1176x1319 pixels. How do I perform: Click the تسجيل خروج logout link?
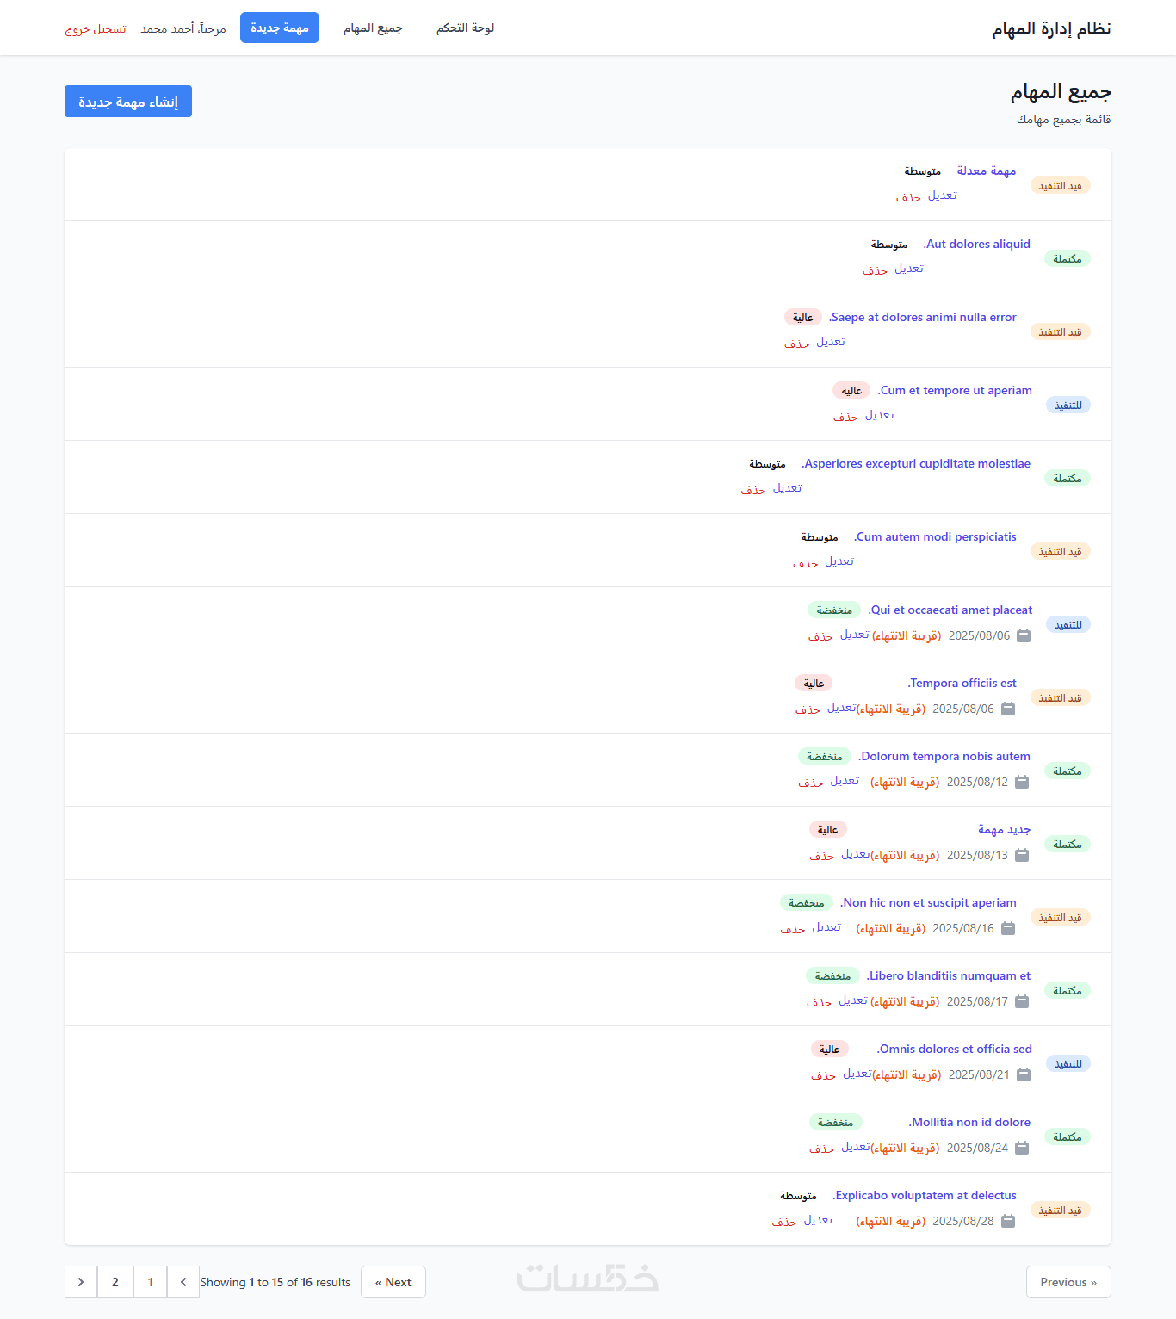coord(96,29)
